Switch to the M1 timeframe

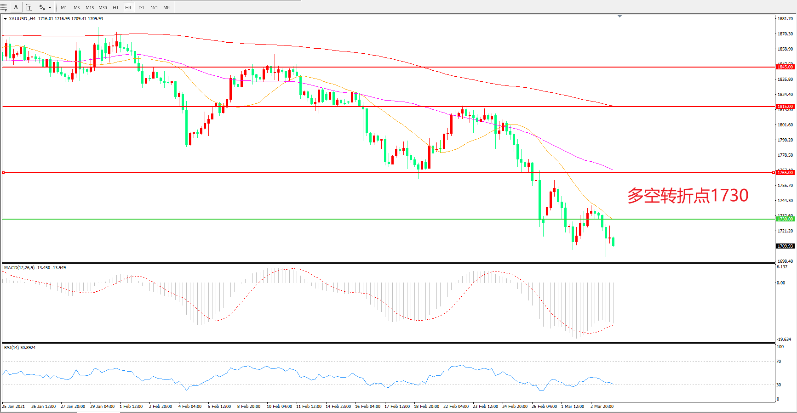[x=64, y=7]
